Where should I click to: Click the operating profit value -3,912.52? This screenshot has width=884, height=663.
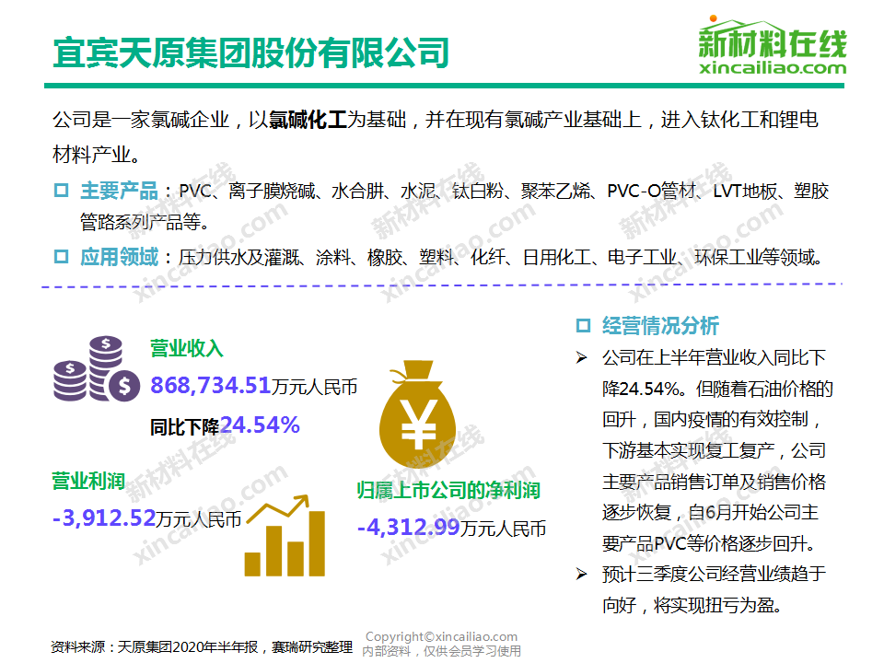pyautogui.click(x=104, y=518)
